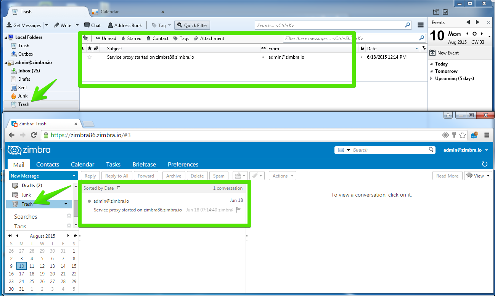
Task: Sort by the attachment column header
Action: 96,48
